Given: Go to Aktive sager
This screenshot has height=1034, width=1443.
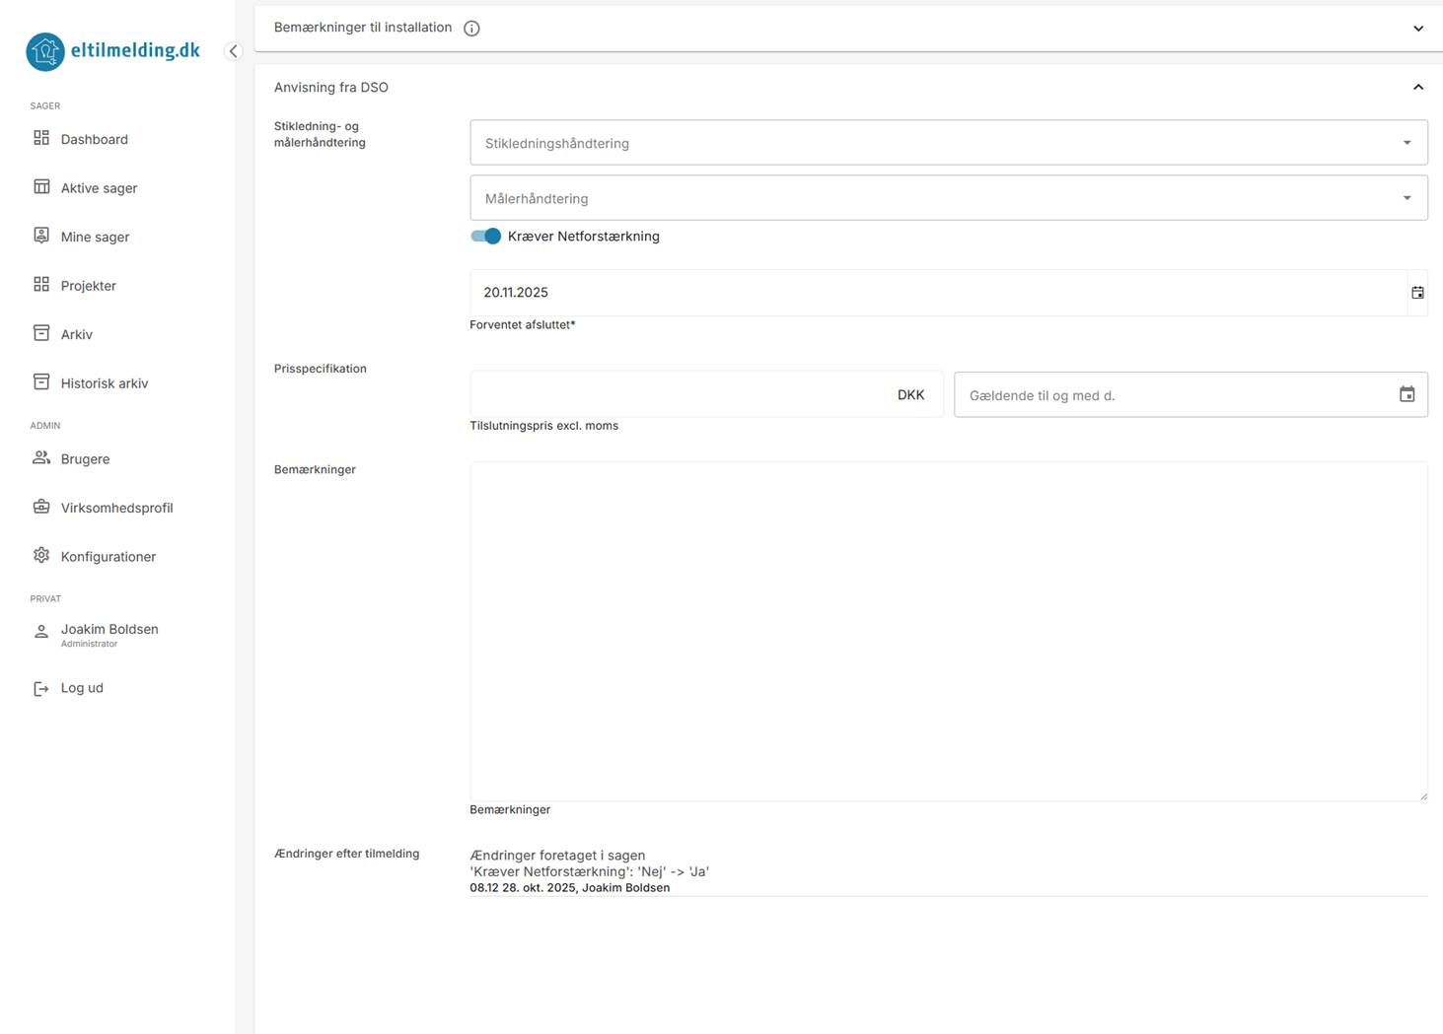Looking at the screenshot, I should coord(99,188).
